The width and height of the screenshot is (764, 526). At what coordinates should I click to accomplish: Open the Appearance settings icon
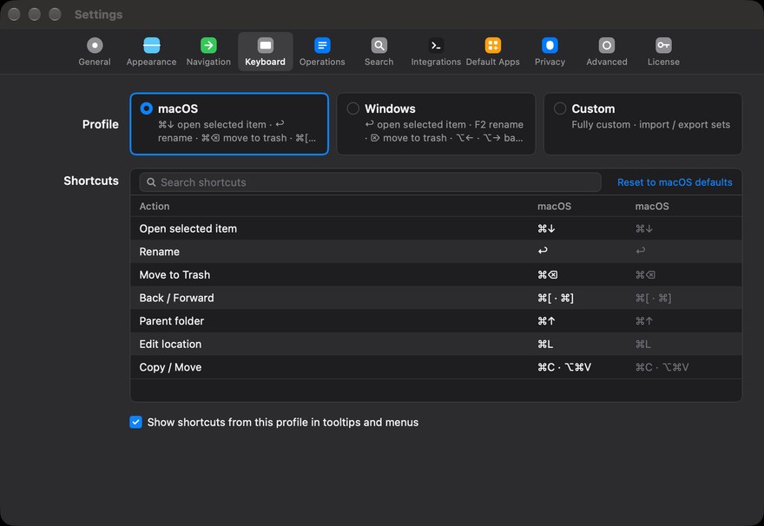tap(152, 45)
